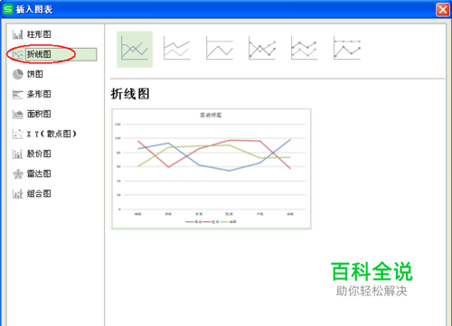Click the column chart icon beside 柱形图

click(x=18, y=34)
